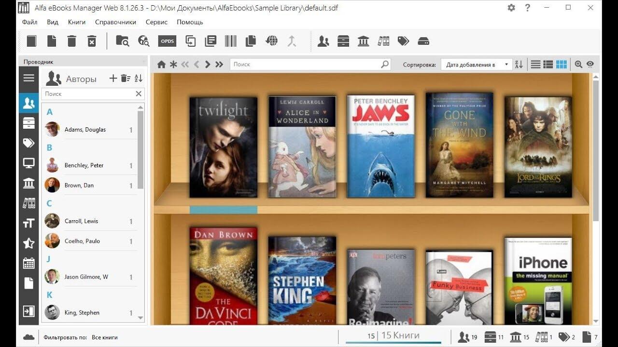Image resolution: width=618 pixels, height=347 pixels.
Task: Add new author with plus icon
Action: click(113, 79)
